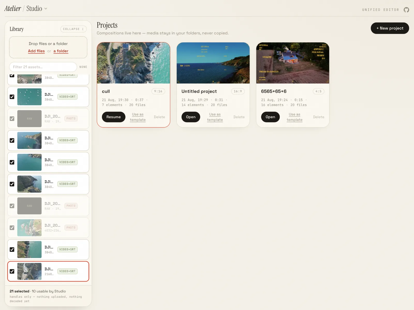Click the 9:16 aspect badge
Screen dimensions: 414x310
click(158, 91)
